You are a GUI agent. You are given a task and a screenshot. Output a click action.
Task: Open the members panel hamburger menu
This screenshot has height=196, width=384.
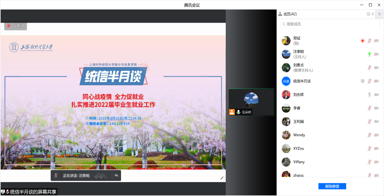tap(379, 14)
